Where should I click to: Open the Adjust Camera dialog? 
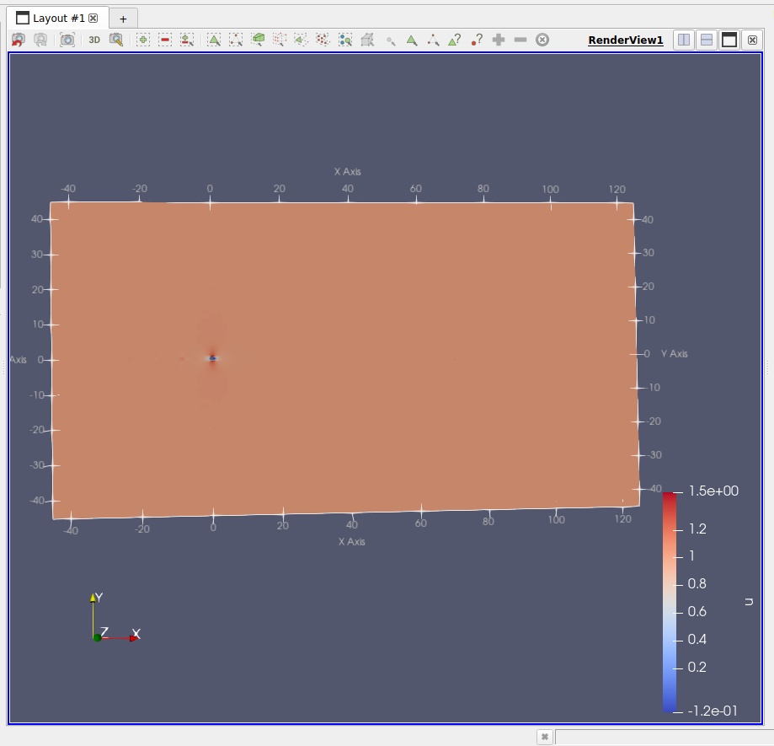[67, 39]
